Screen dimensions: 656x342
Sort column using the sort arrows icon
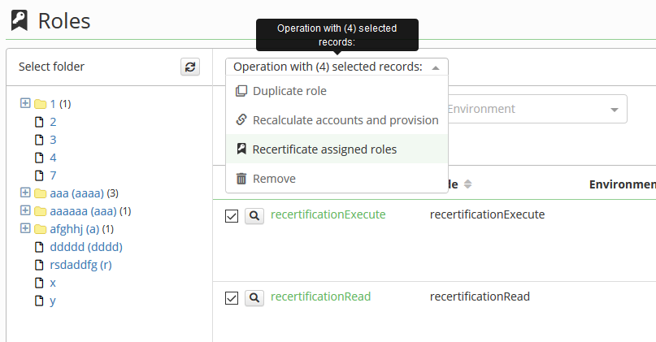[467, 184]
